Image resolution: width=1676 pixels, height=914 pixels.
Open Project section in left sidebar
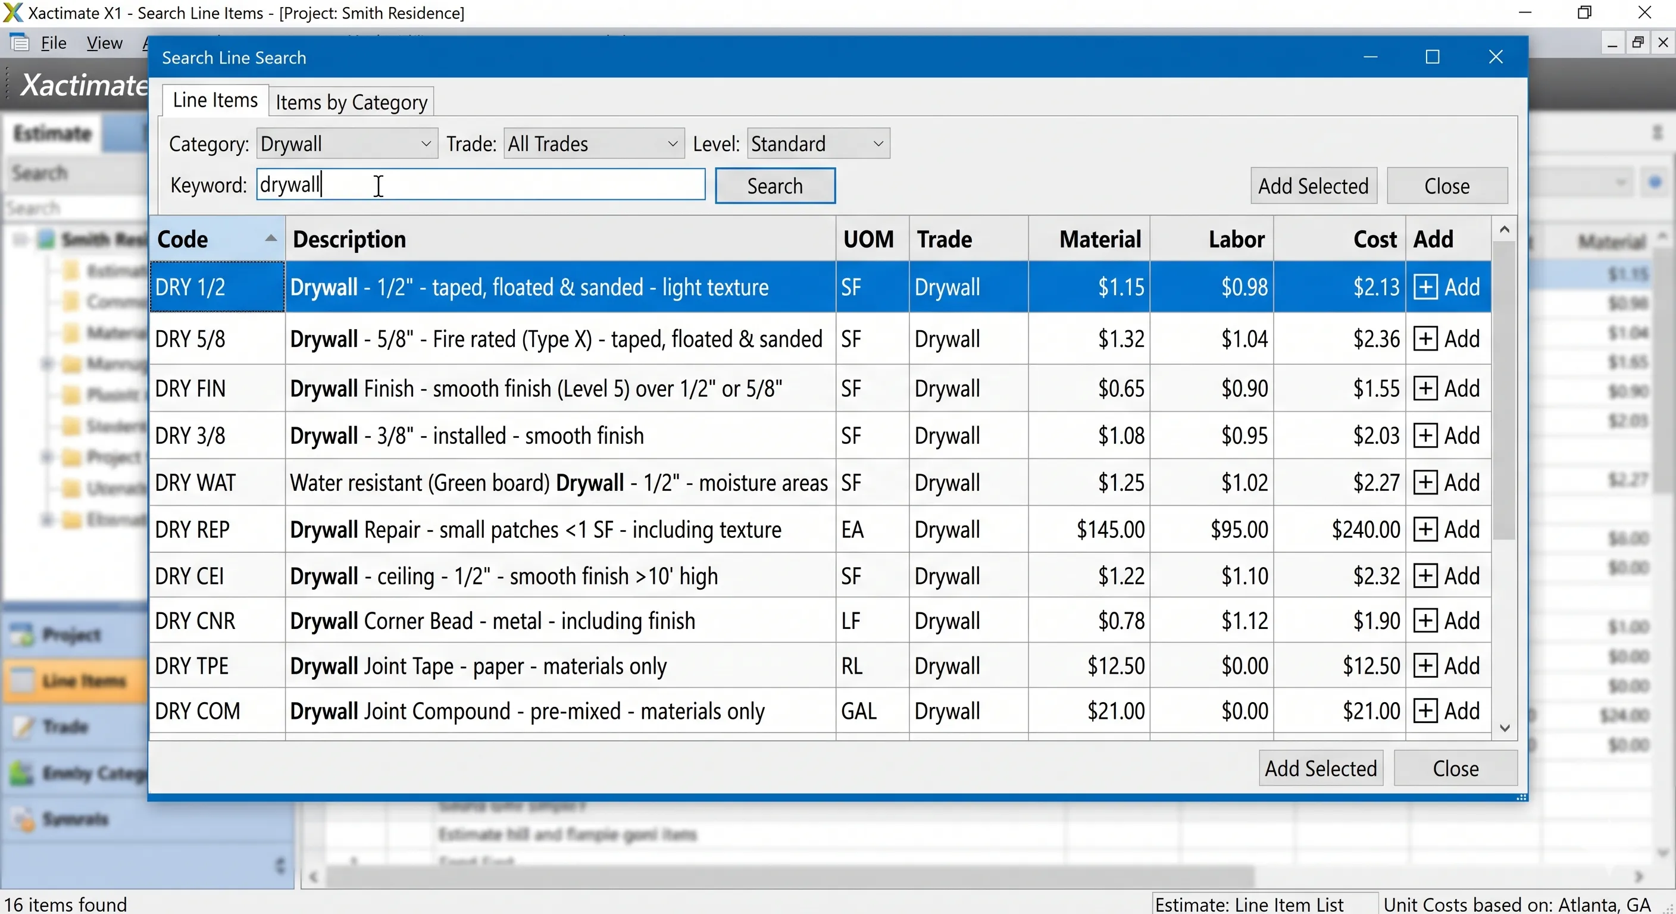point(74,634)
